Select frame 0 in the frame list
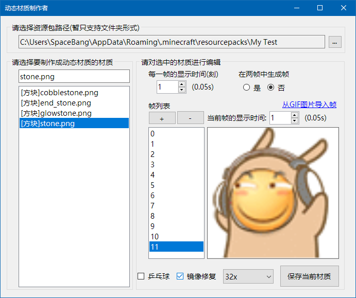Screen dimensions: 356x298 click(x=176, y=134)
